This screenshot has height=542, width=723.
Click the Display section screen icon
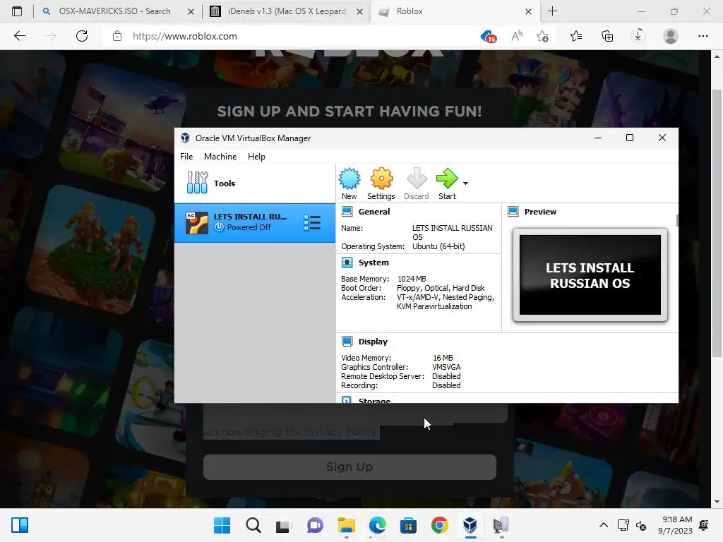pyautogui.click(x=347, y=342)
